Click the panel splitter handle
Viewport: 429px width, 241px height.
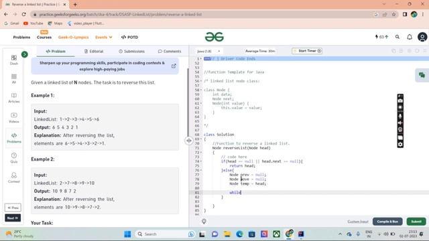point(189,141)
